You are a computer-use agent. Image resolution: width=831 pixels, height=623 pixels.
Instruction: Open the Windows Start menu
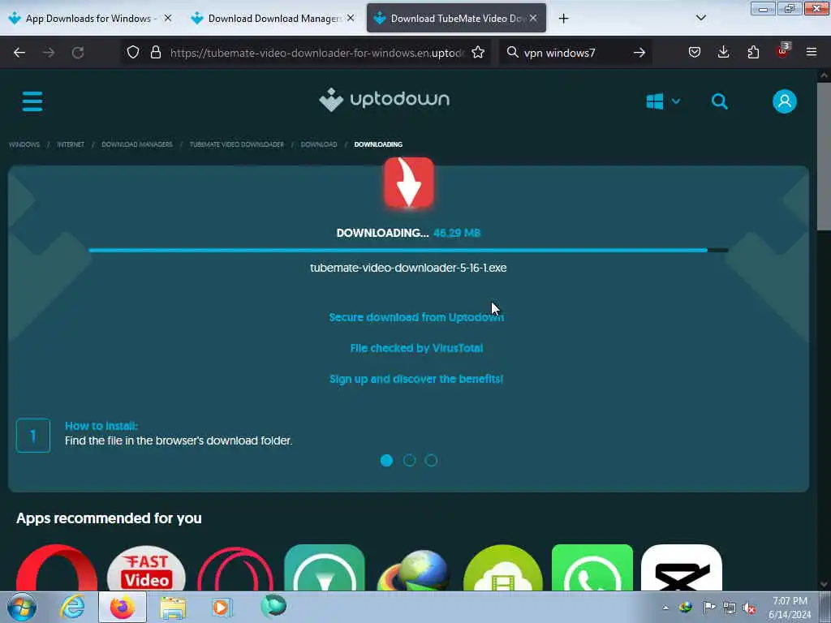(21, 607)
